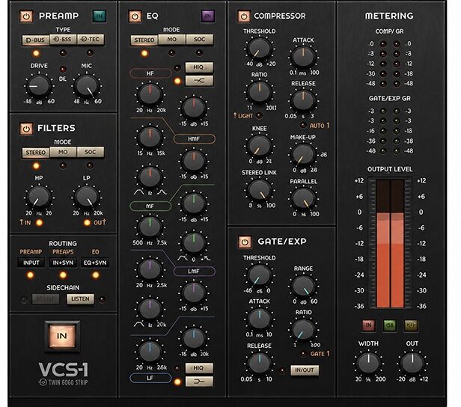Viewport: 461px width, 407px height.
Task: Set EQ mode to MO
Action: click(171, 40)
